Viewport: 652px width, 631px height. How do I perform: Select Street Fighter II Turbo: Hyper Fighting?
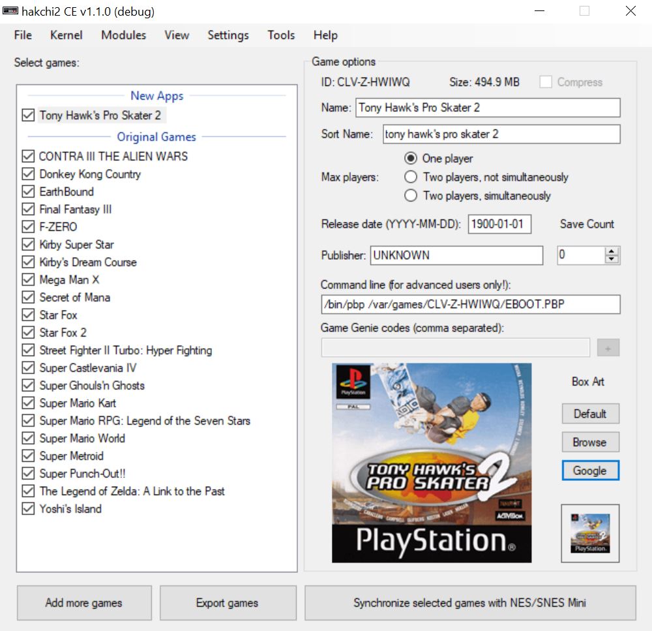tap(126, 350)
